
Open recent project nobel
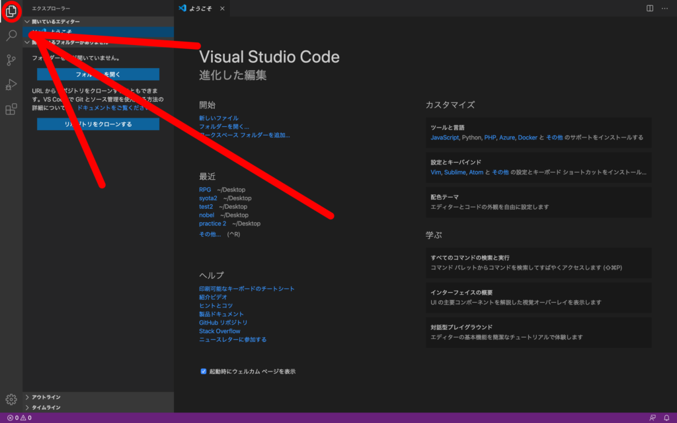coord(206,215)
